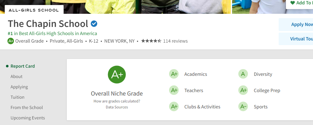Click the Diversity A grade icon
This screenshot has width=313, height=125.
[x=243, y=74]
